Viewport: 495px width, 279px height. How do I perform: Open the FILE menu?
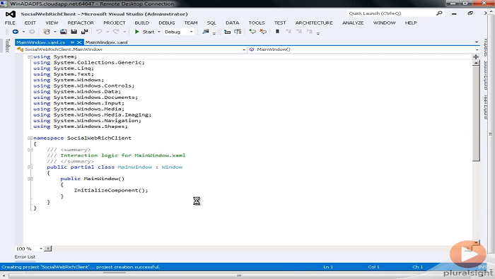tap(10, 23)
